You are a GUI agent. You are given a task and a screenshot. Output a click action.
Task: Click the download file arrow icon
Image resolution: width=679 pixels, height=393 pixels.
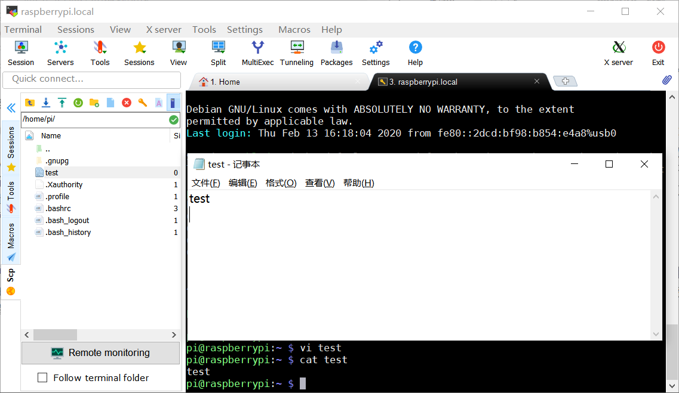[46, 103]
